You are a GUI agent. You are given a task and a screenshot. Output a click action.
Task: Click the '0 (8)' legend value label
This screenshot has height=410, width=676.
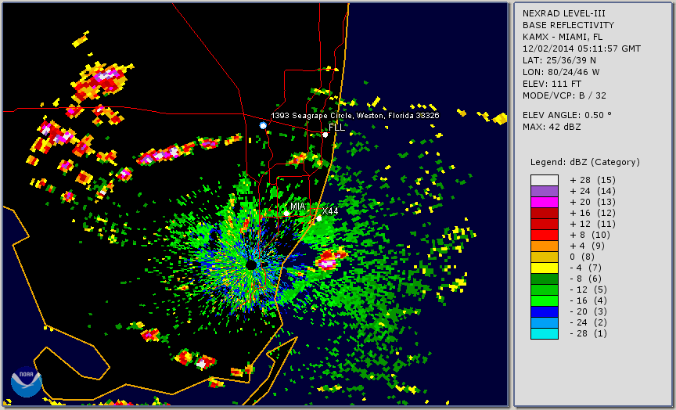pyautogui.click(x=582, y=257)
